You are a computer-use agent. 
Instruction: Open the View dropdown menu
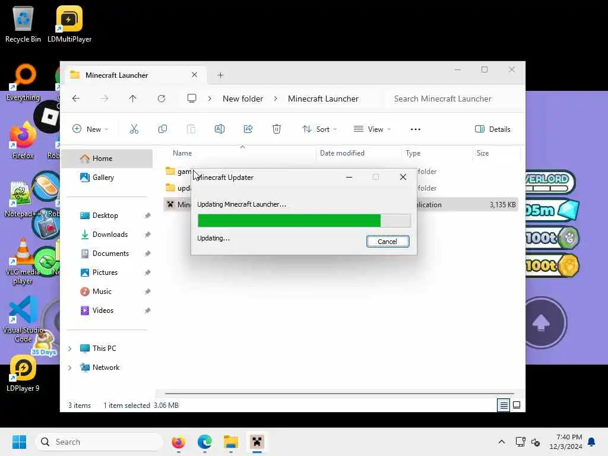[372, 129]
